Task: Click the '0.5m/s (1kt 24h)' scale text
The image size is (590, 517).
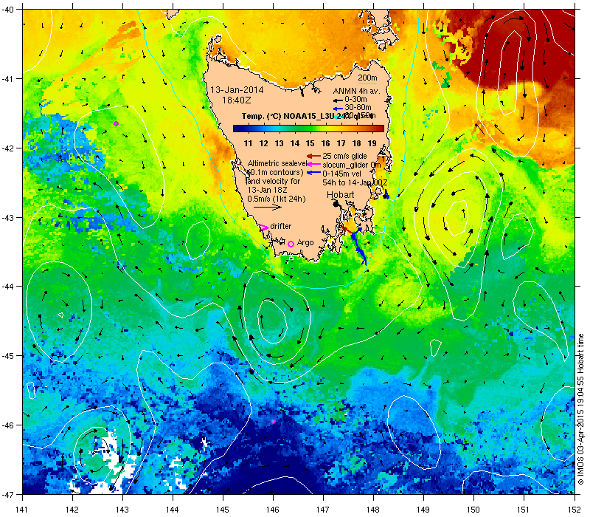Action: coord(277,199)
